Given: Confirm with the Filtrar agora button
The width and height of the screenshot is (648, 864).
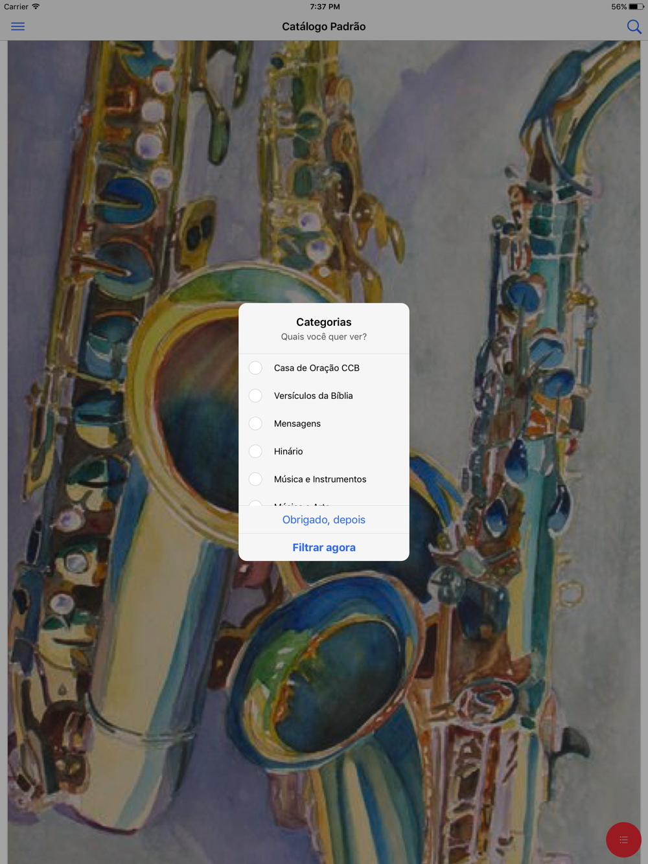Looking at the screenshot, I should [324, 547].
